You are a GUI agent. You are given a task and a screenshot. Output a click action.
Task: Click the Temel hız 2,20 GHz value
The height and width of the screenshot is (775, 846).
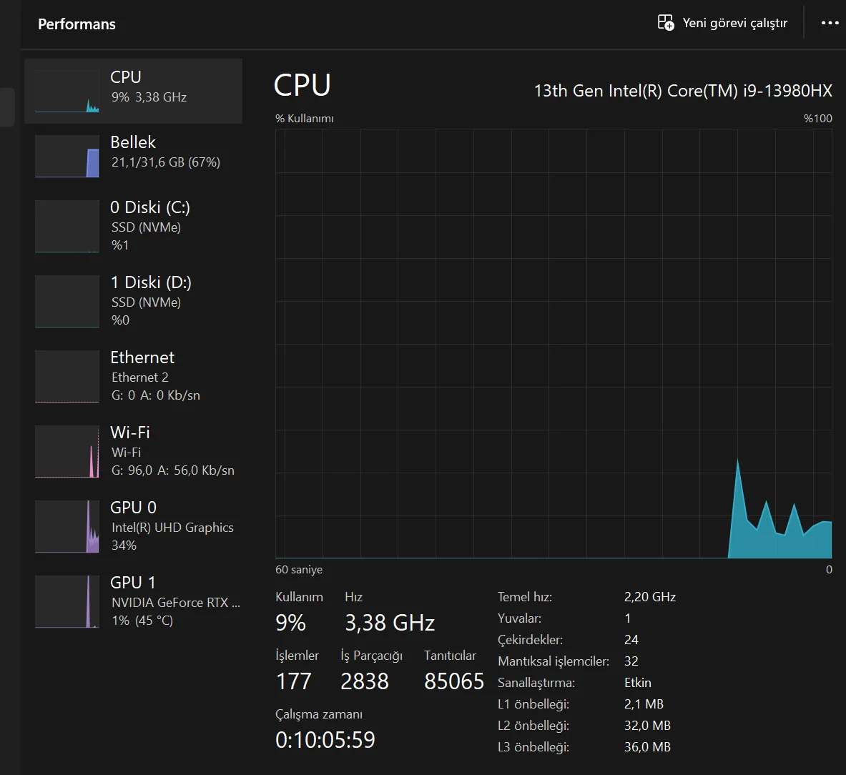pos(650,597)
